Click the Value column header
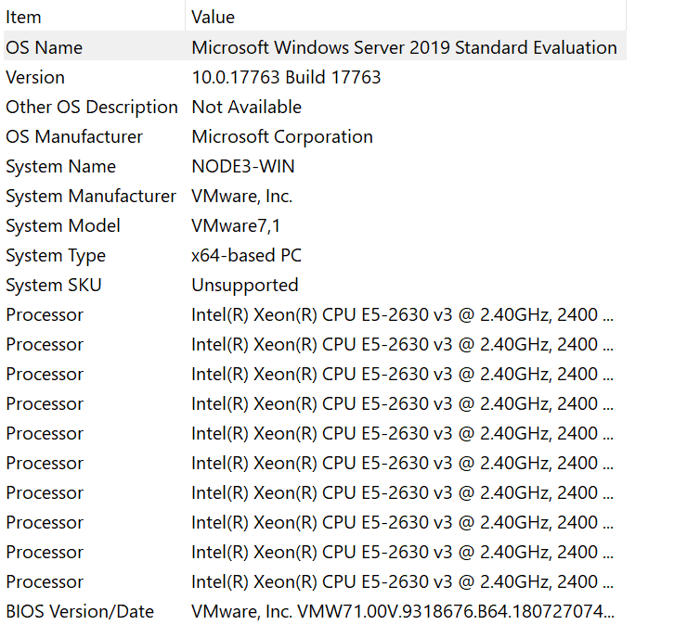Viewport: 700px width, 625px height. click(x=406, y=17)
